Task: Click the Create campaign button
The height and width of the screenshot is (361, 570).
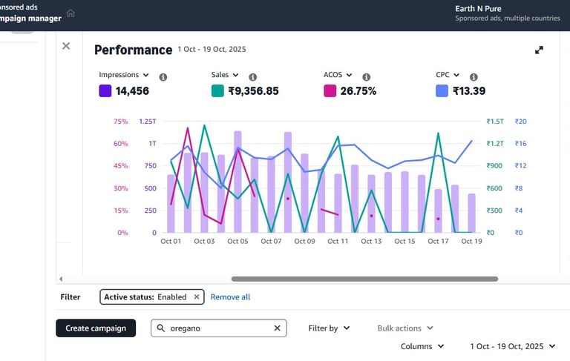Action: [x=96, y=328]
